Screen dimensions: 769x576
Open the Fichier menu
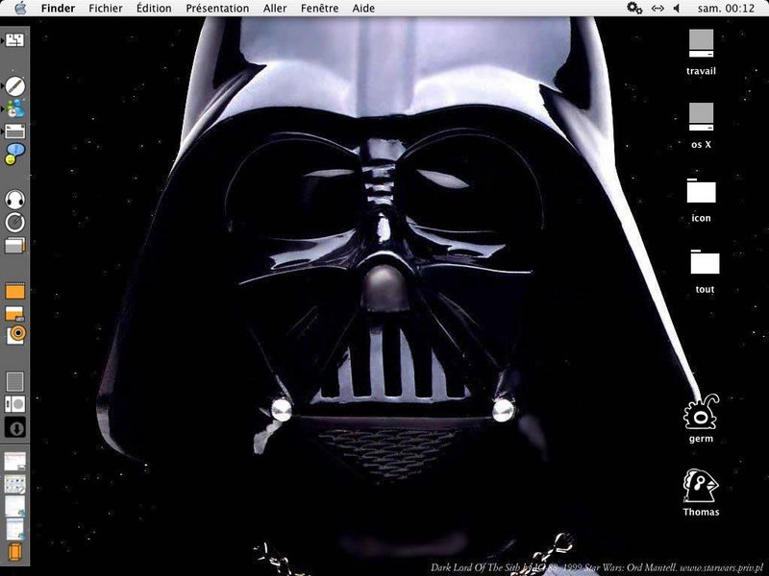[x=106, y=8]
